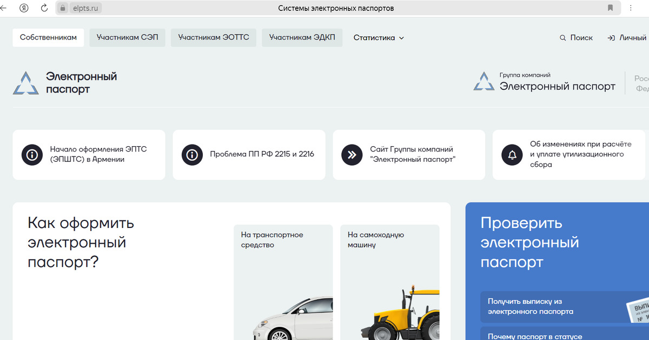Switch to Участникам СЭП tab
Screen dimensions: 649x340
pos(127,38)
